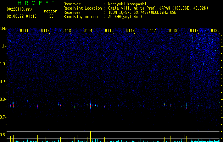Click the strongest meteor echo at 0114
Viewport: 223px width, 142px height.
[90, 106]
